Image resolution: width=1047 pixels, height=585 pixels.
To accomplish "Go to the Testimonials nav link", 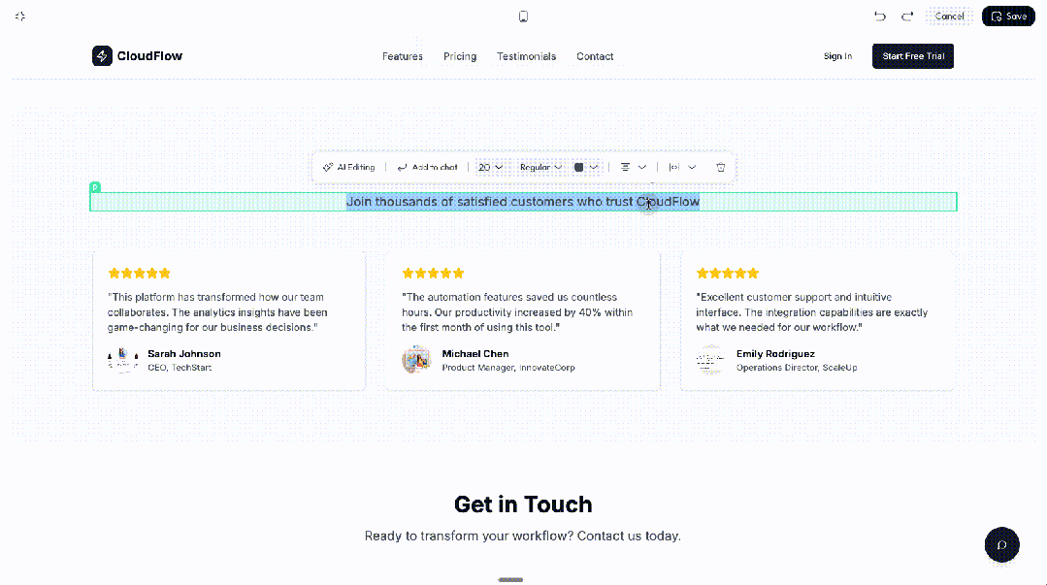I will coord(526,56).
